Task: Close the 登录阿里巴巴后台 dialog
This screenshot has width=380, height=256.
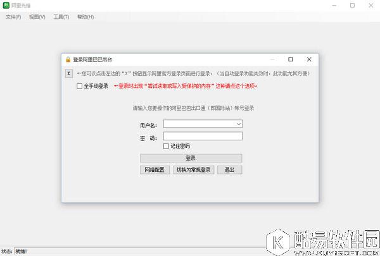Action: pos(309,59)
